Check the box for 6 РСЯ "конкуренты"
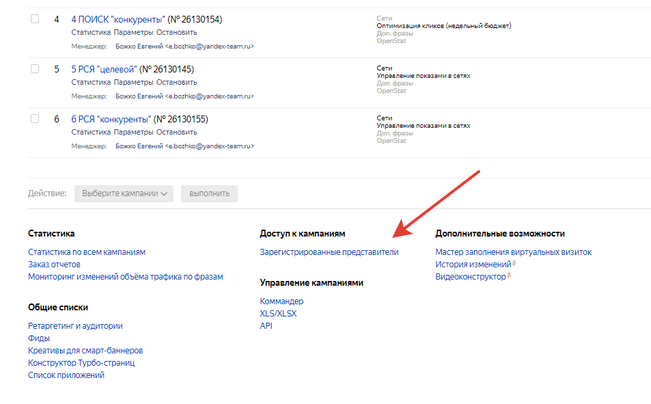Screen dimensions: 651x404 point(35,119)
